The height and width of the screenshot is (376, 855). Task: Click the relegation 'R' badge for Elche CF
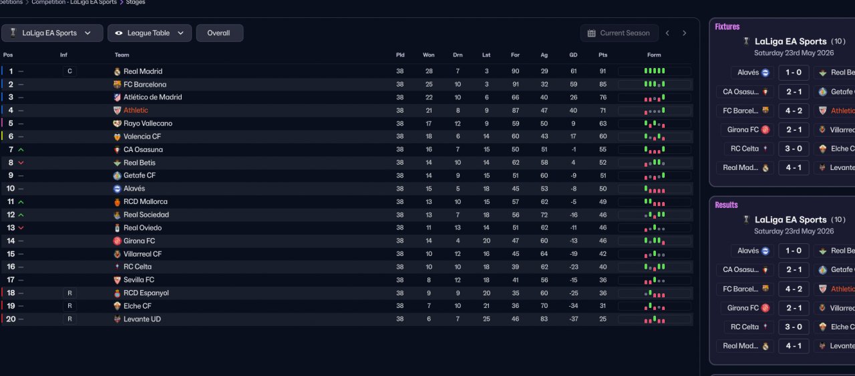point(69,306)
